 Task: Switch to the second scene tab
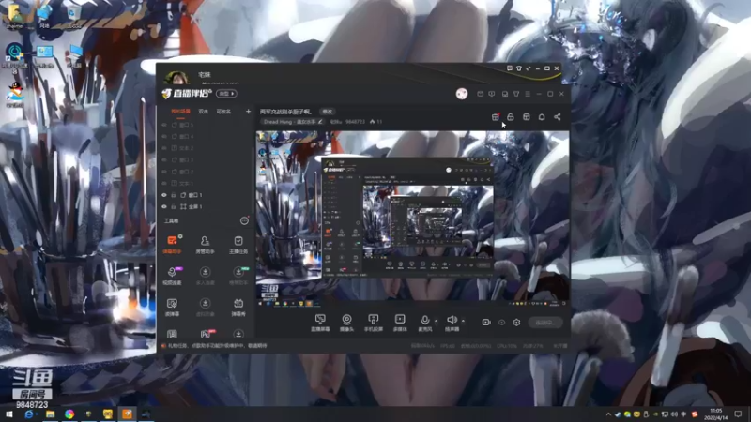[x=203, y=112]
